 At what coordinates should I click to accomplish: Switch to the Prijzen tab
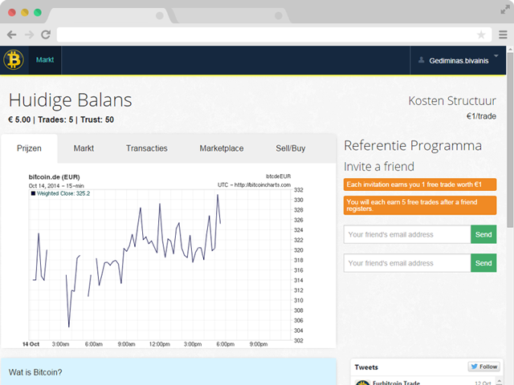point(29,148)
